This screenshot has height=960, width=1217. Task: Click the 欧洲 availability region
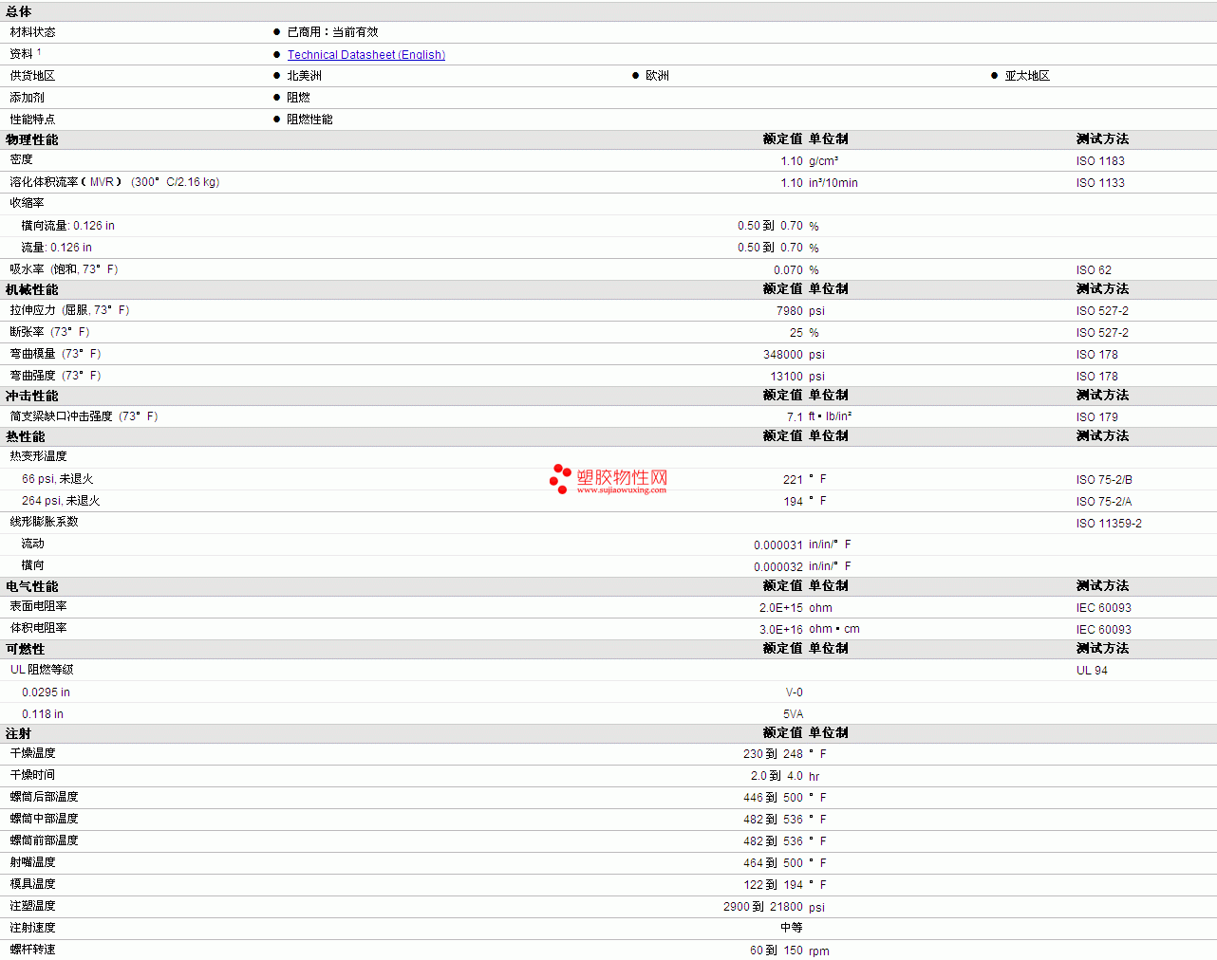coord(657,76)
